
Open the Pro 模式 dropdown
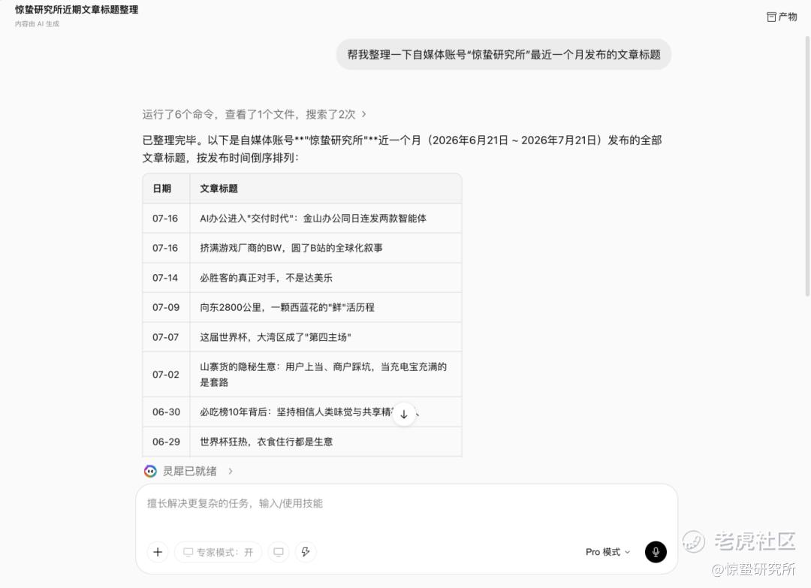(x=607, y=552)
